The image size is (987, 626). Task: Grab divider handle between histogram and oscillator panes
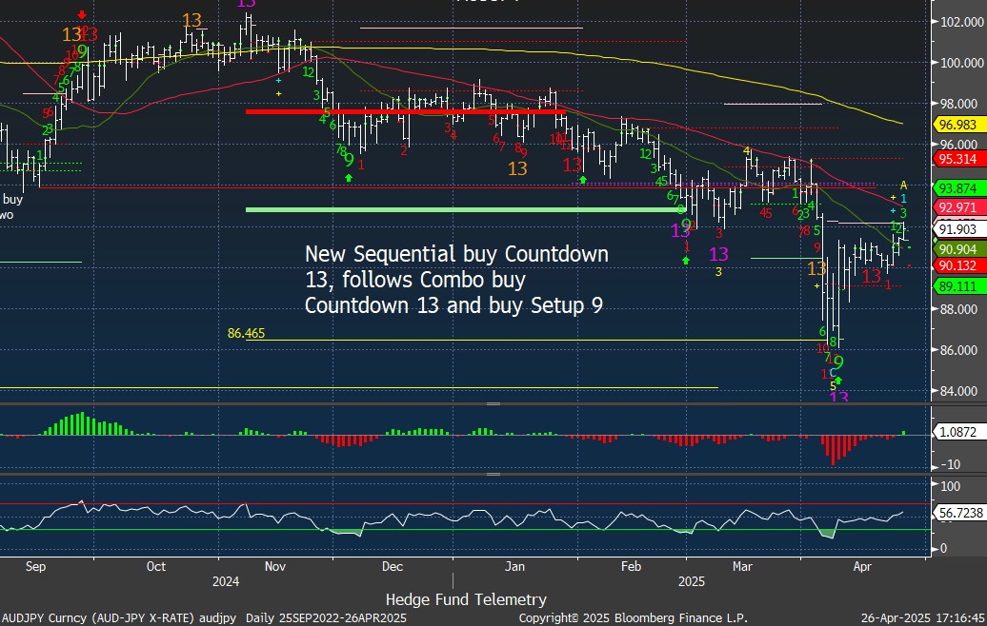[x=493, y=474]
